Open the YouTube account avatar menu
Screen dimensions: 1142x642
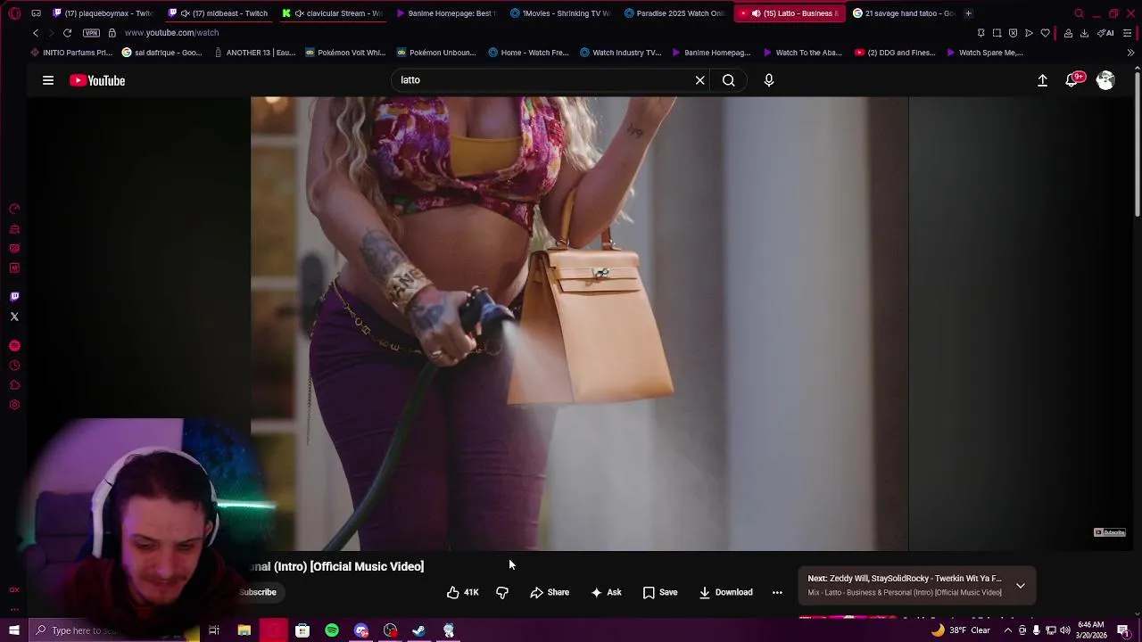(x=1105, y=80)
